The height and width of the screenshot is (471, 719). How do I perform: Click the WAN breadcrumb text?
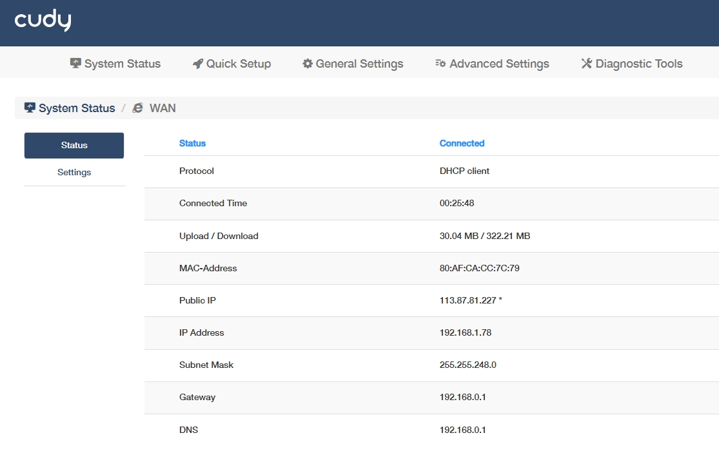point(163,108)
